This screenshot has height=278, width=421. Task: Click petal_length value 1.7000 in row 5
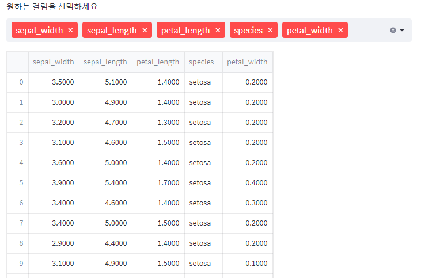[158, 182]
